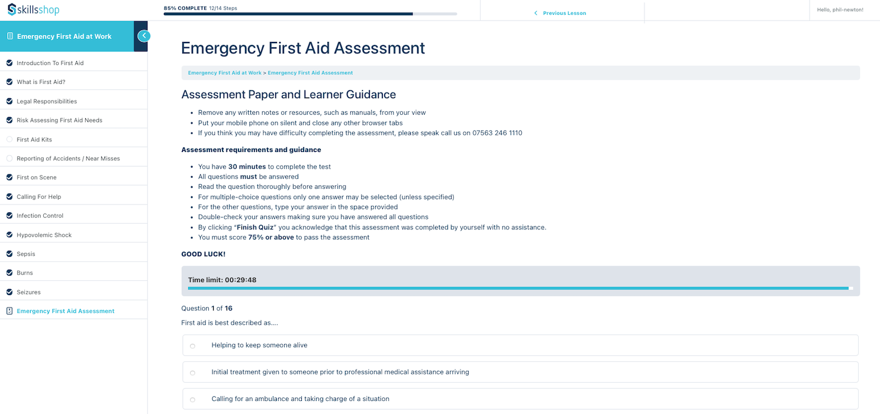This screenshot has width=880, height=414.
Task: Click the quiz icon beside Emergency First Aid Assessment
Action: point(9,311)
